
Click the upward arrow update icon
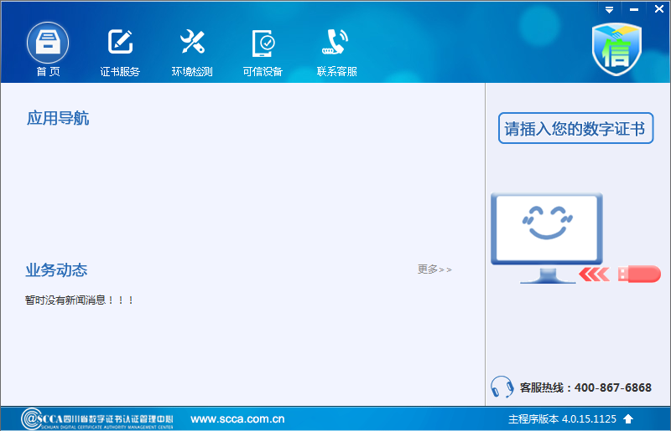[628, 418]
